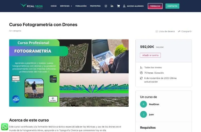Image resolution: width=201 pixels, height=132 pixels.
Task: Click the bookmark icon for Lista de deseos
Action: [157, 31]
